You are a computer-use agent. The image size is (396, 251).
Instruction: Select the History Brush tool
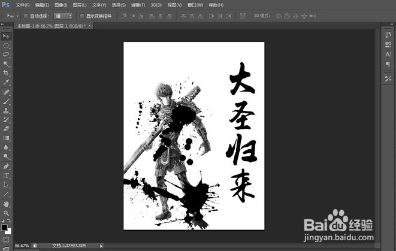point(6,119)
